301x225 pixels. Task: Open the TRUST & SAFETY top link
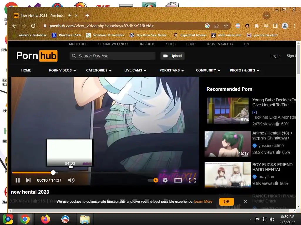[x=220, y=44]
